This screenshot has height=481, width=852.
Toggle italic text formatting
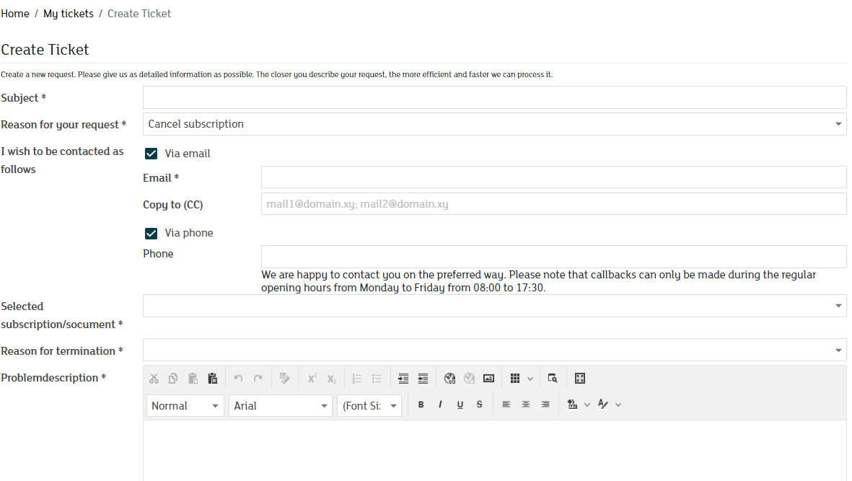coord(440,405)
